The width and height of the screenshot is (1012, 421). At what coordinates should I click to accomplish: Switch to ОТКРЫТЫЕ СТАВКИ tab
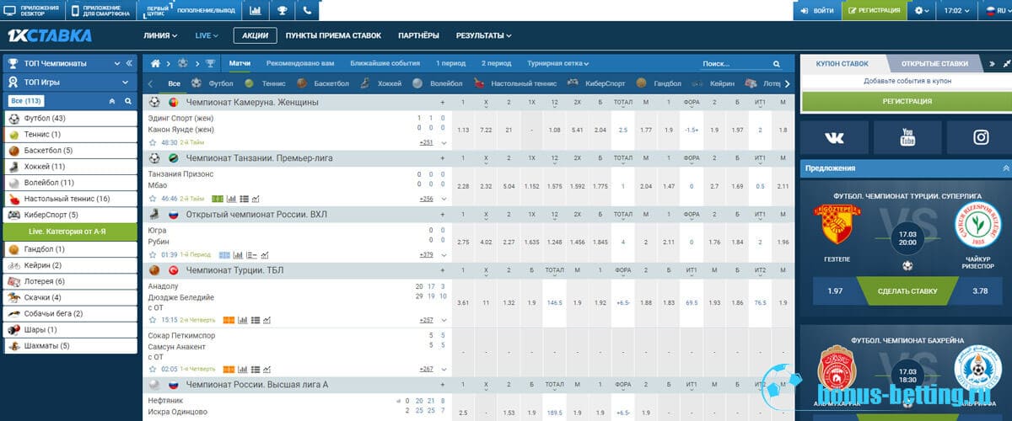tap(934, 63)
